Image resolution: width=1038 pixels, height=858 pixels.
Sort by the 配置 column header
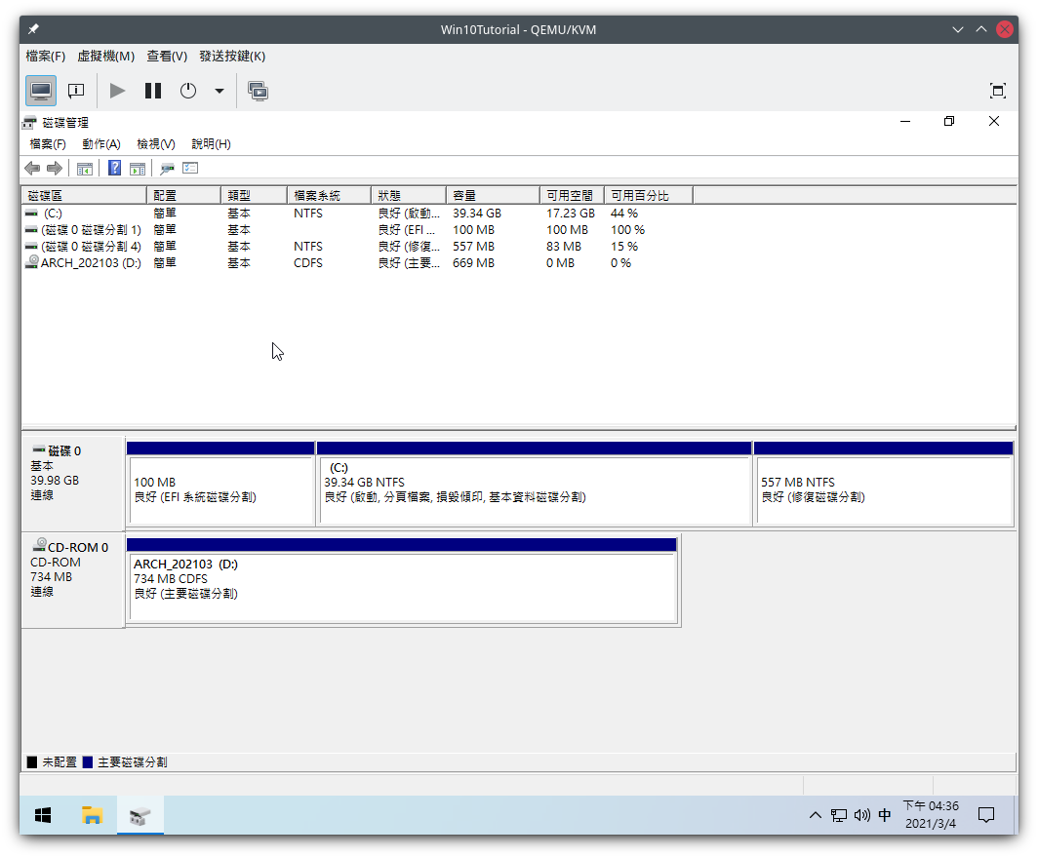183,196
